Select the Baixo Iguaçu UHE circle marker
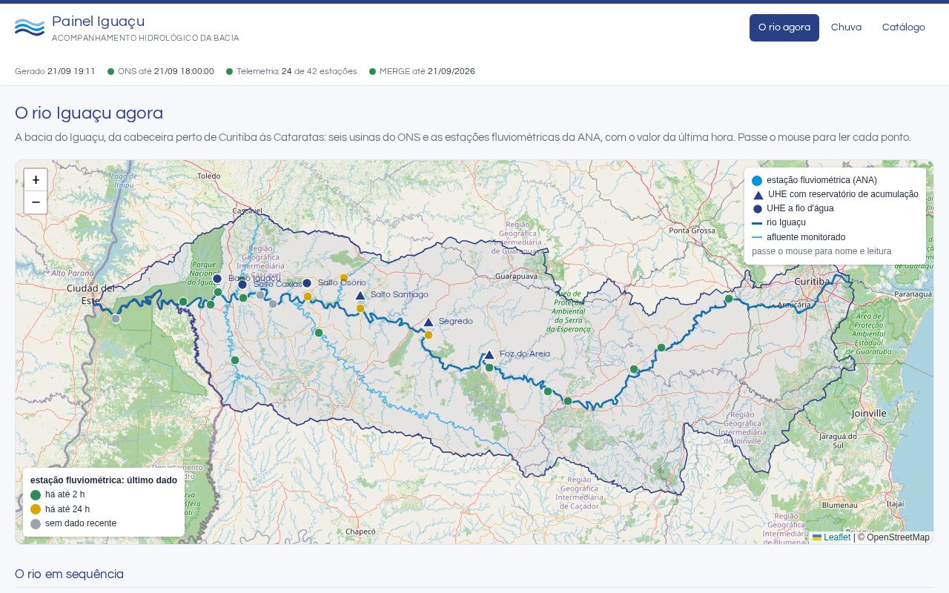949x593 pixels. click(217, 279)
